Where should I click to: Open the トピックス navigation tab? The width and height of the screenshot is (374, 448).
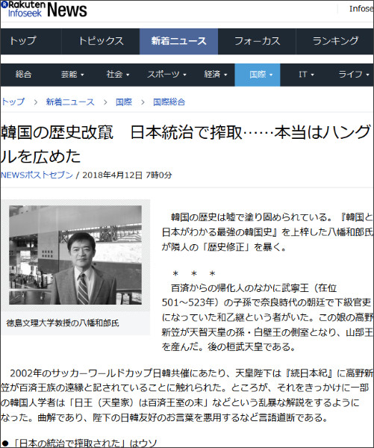[x=101, y=41]
